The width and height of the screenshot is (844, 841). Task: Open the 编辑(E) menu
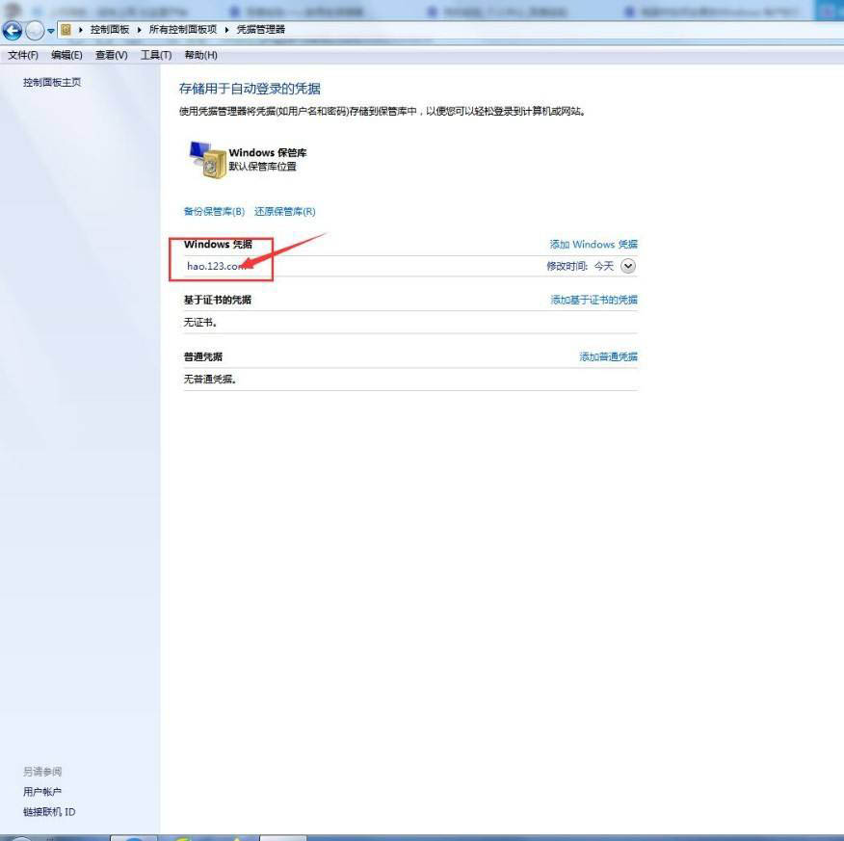point(66,55)
